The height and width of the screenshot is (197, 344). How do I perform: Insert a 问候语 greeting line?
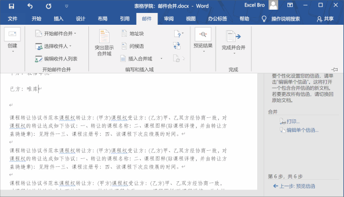point(133,46)
